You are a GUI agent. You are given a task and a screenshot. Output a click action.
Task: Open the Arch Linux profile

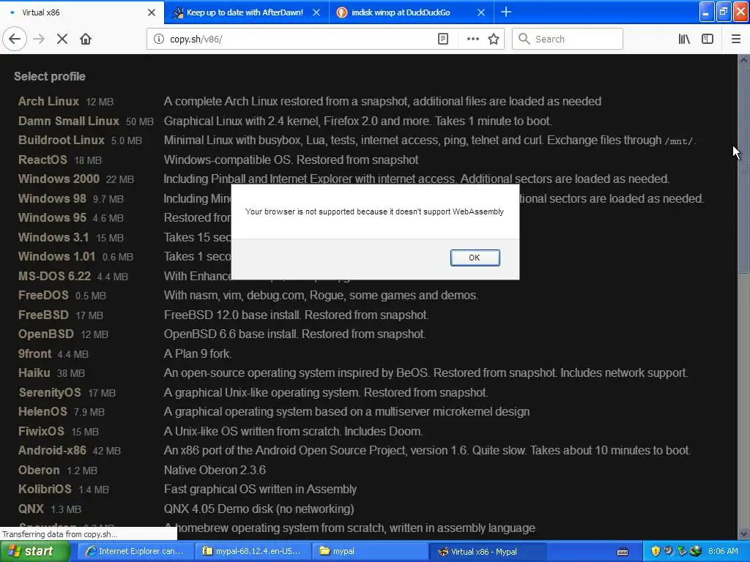tap(48, 101)
